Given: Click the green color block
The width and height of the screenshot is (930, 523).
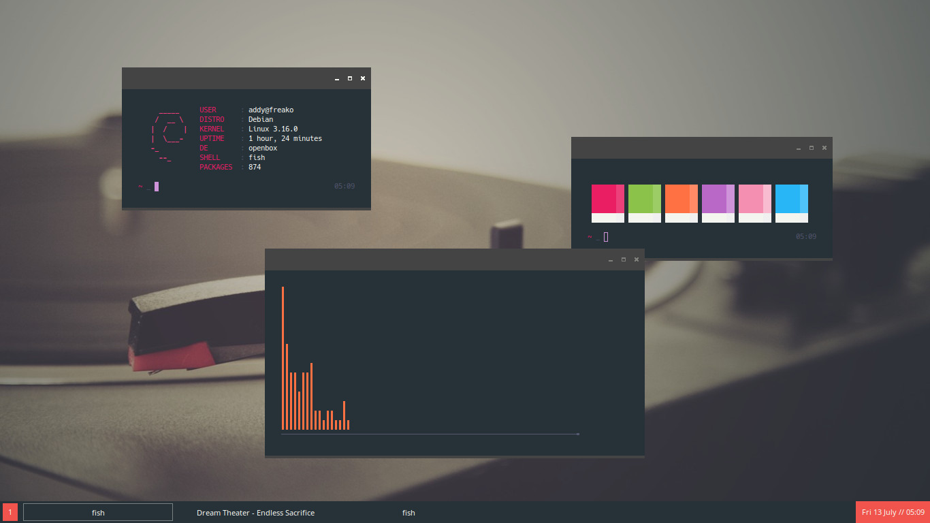Looking at the screenshot, I should tap(645, 204).
